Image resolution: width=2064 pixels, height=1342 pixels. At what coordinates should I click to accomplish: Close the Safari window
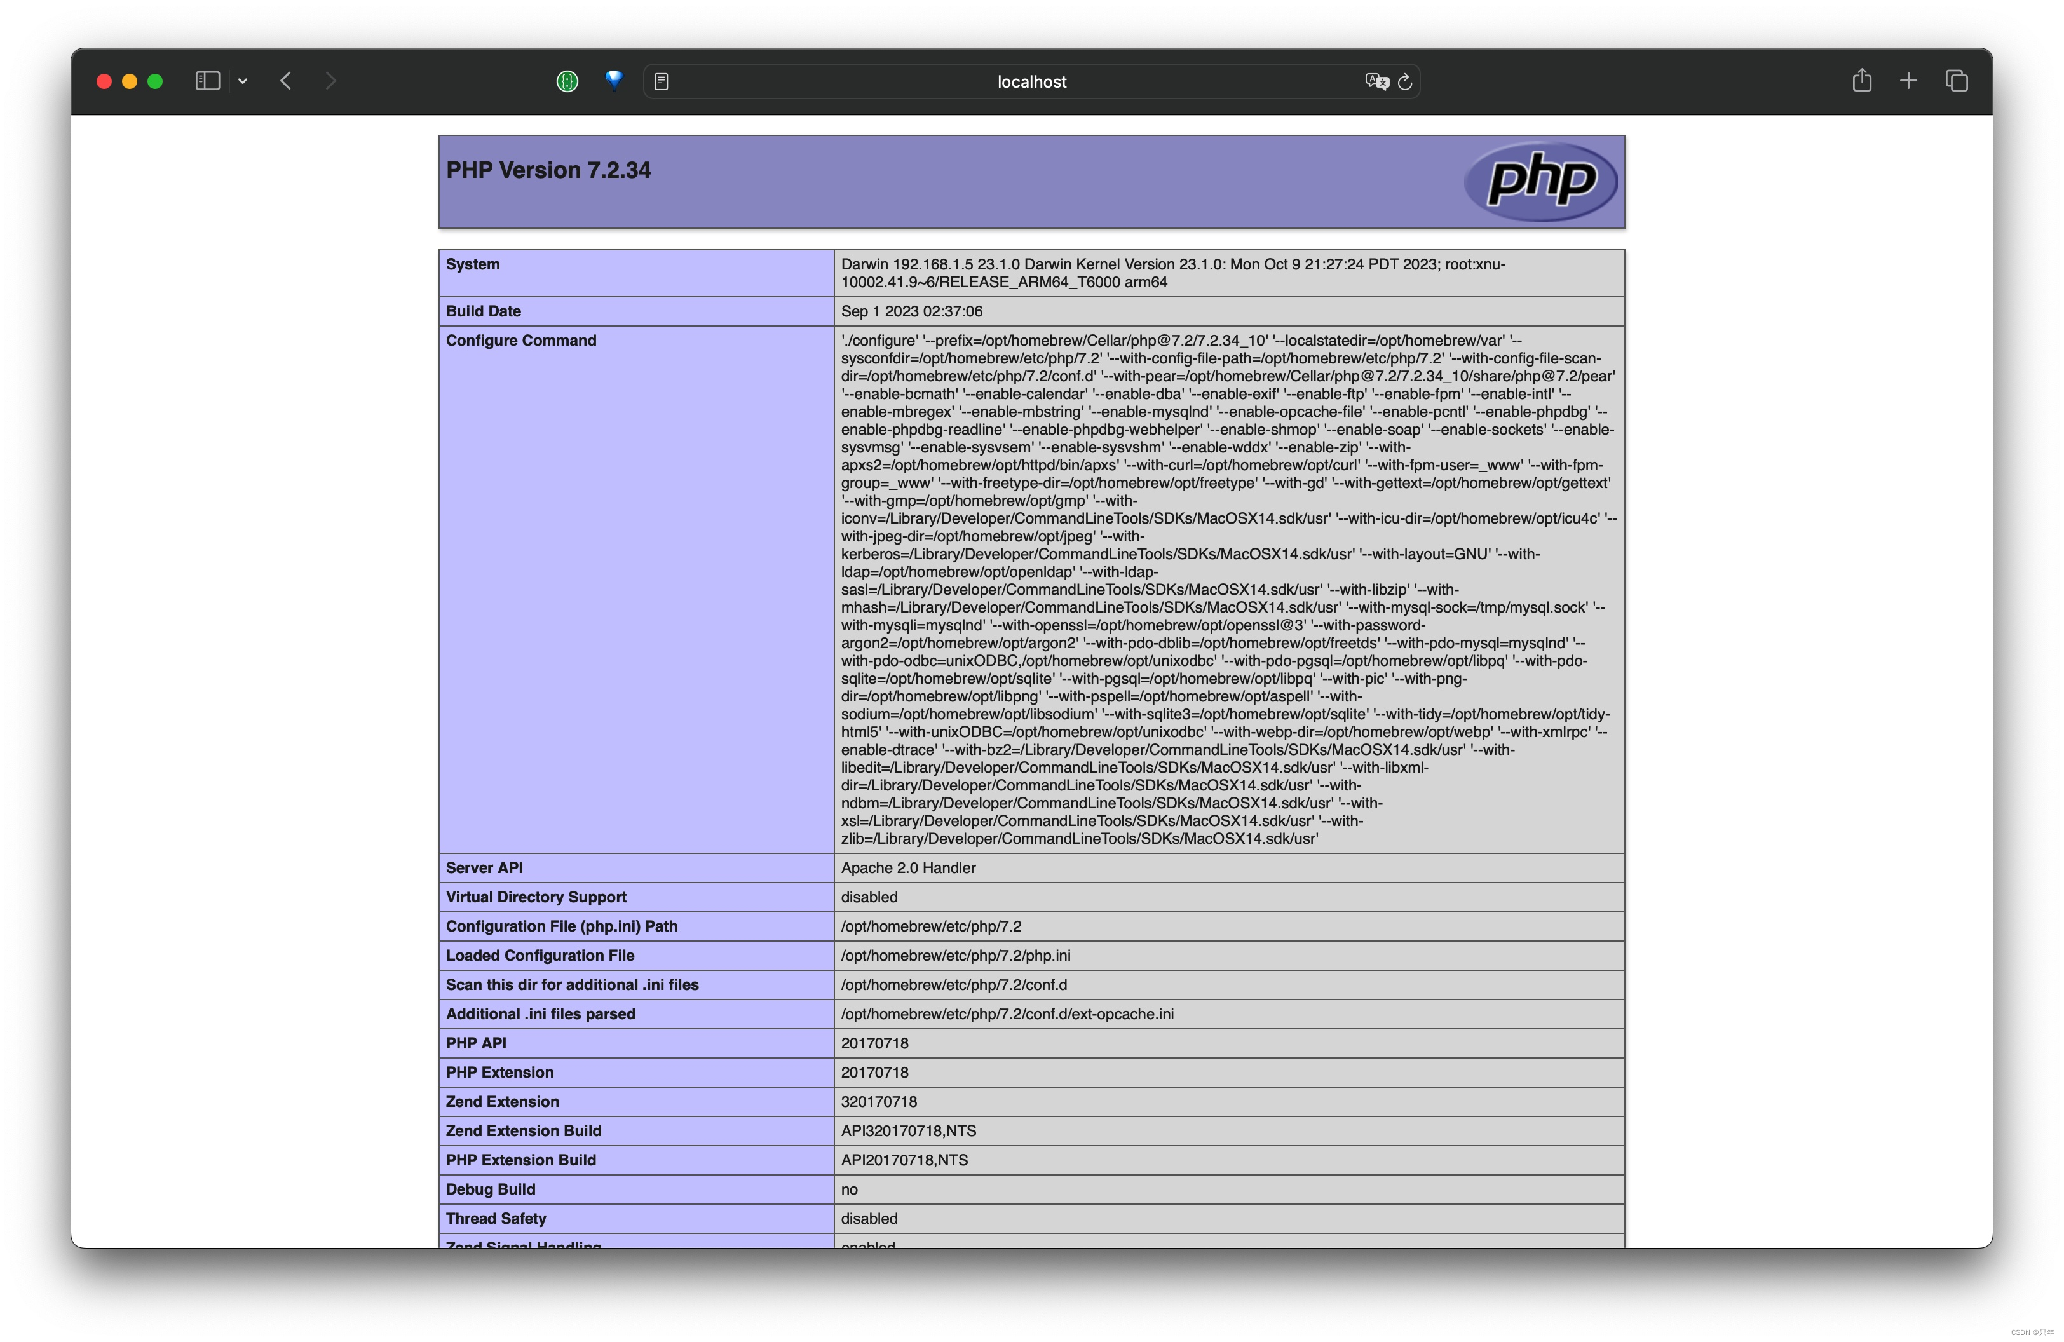click(104, 81)
